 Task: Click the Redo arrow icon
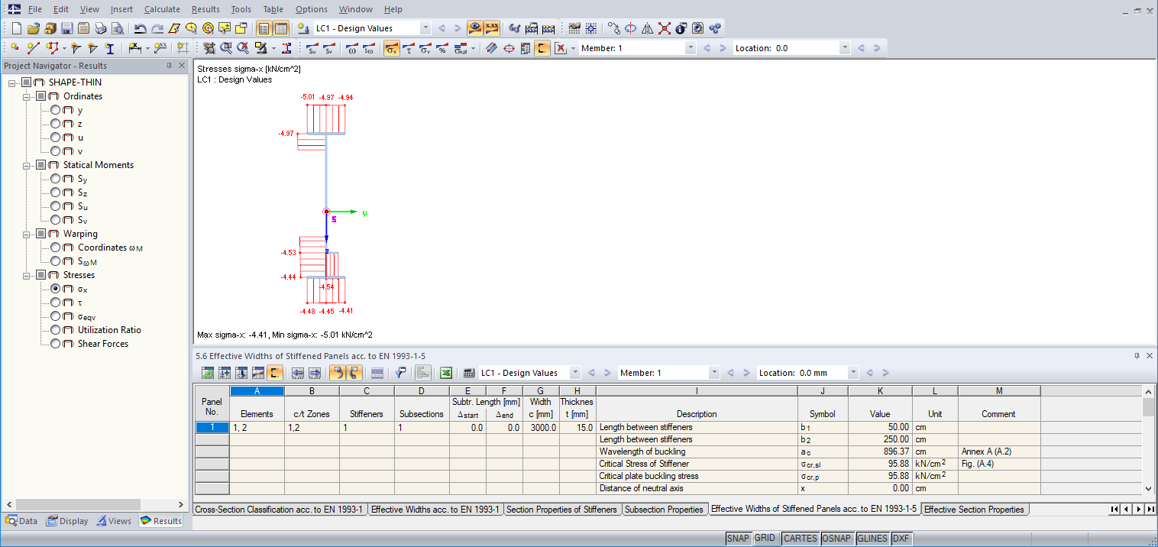coord(157,28)
